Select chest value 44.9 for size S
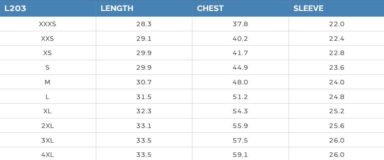 tap(240, 68)
